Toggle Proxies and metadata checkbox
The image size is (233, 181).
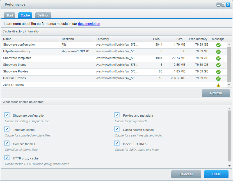[x=117, y=115]
